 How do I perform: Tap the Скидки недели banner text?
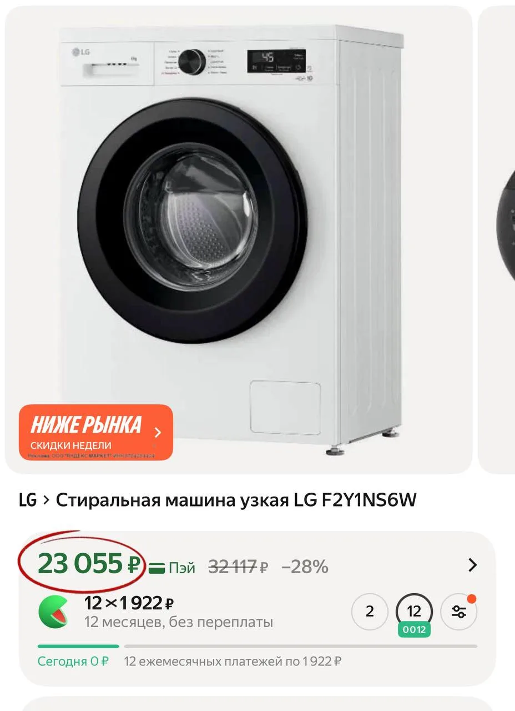(x=70, y=445)
